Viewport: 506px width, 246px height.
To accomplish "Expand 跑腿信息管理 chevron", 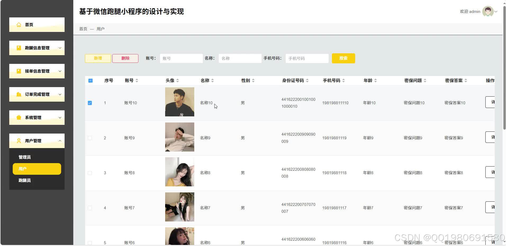I will [60, 48].
